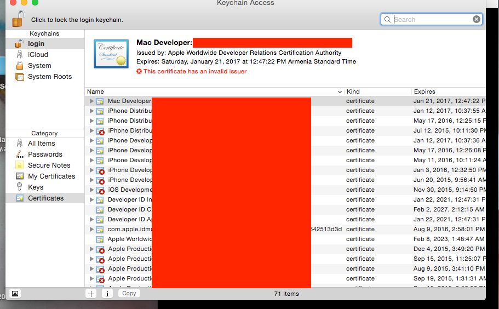
Task: Click invalid iPhone Developer icon expiring Jun 20, 2015
Action: 100,180
